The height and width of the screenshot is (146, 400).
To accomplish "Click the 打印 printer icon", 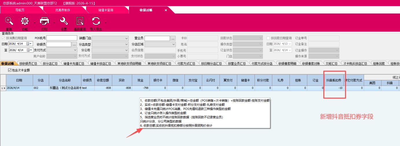I will pyautogui.click(x=45, y=21).
